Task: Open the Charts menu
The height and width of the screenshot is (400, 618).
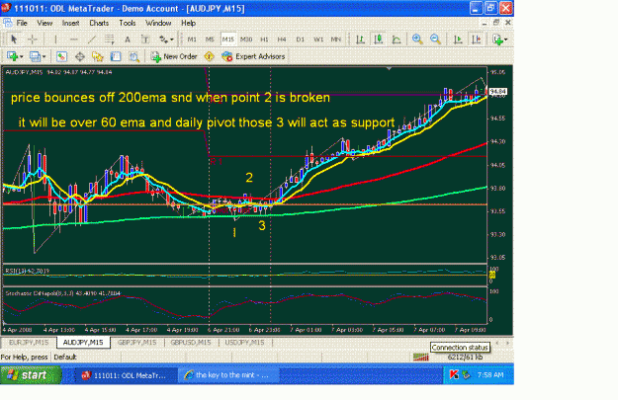Action: coord(99,23)
